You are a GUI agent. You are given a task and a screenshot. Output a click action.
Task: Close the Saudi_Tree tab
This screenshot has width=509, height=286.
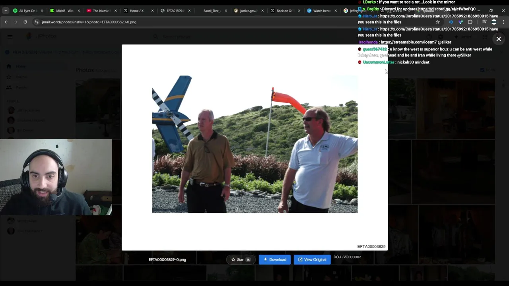(225, 11)
